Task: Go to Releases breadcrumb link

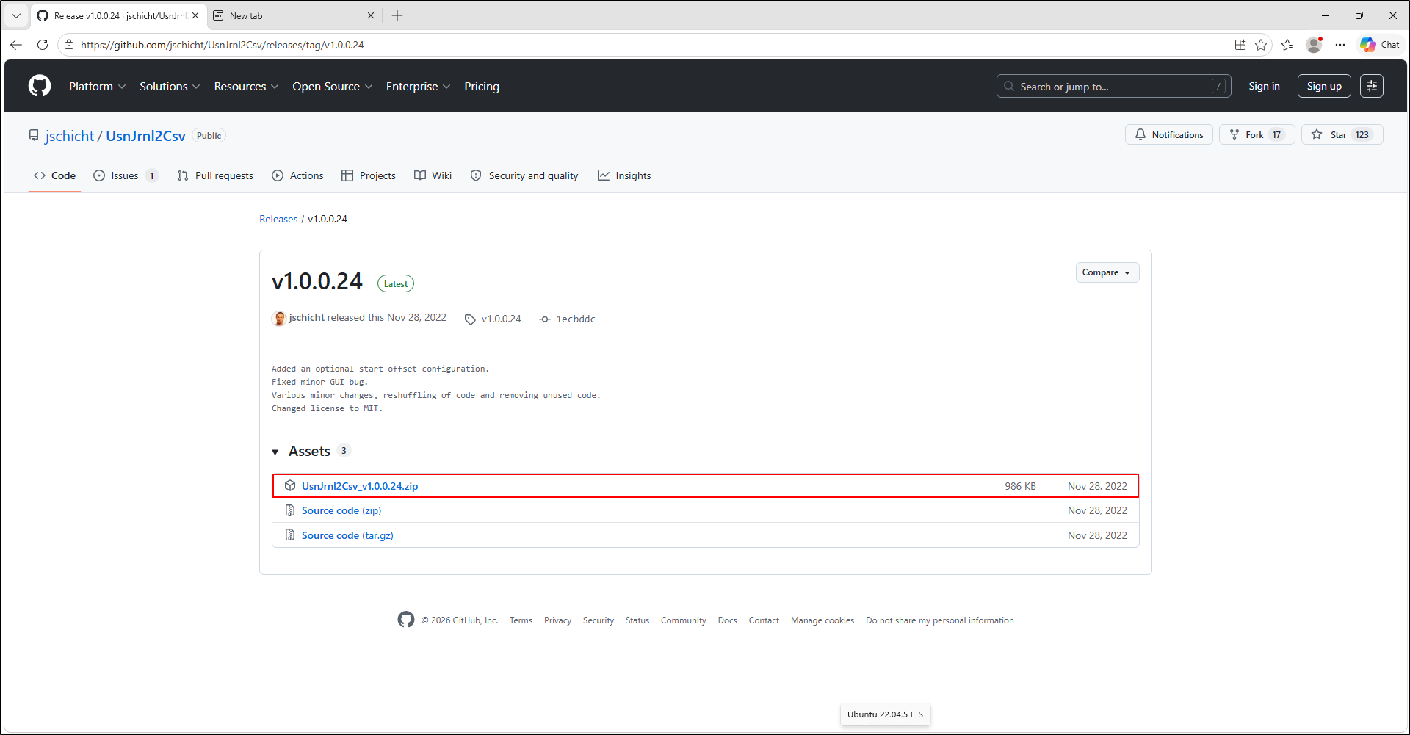Action: pos(278,219)
